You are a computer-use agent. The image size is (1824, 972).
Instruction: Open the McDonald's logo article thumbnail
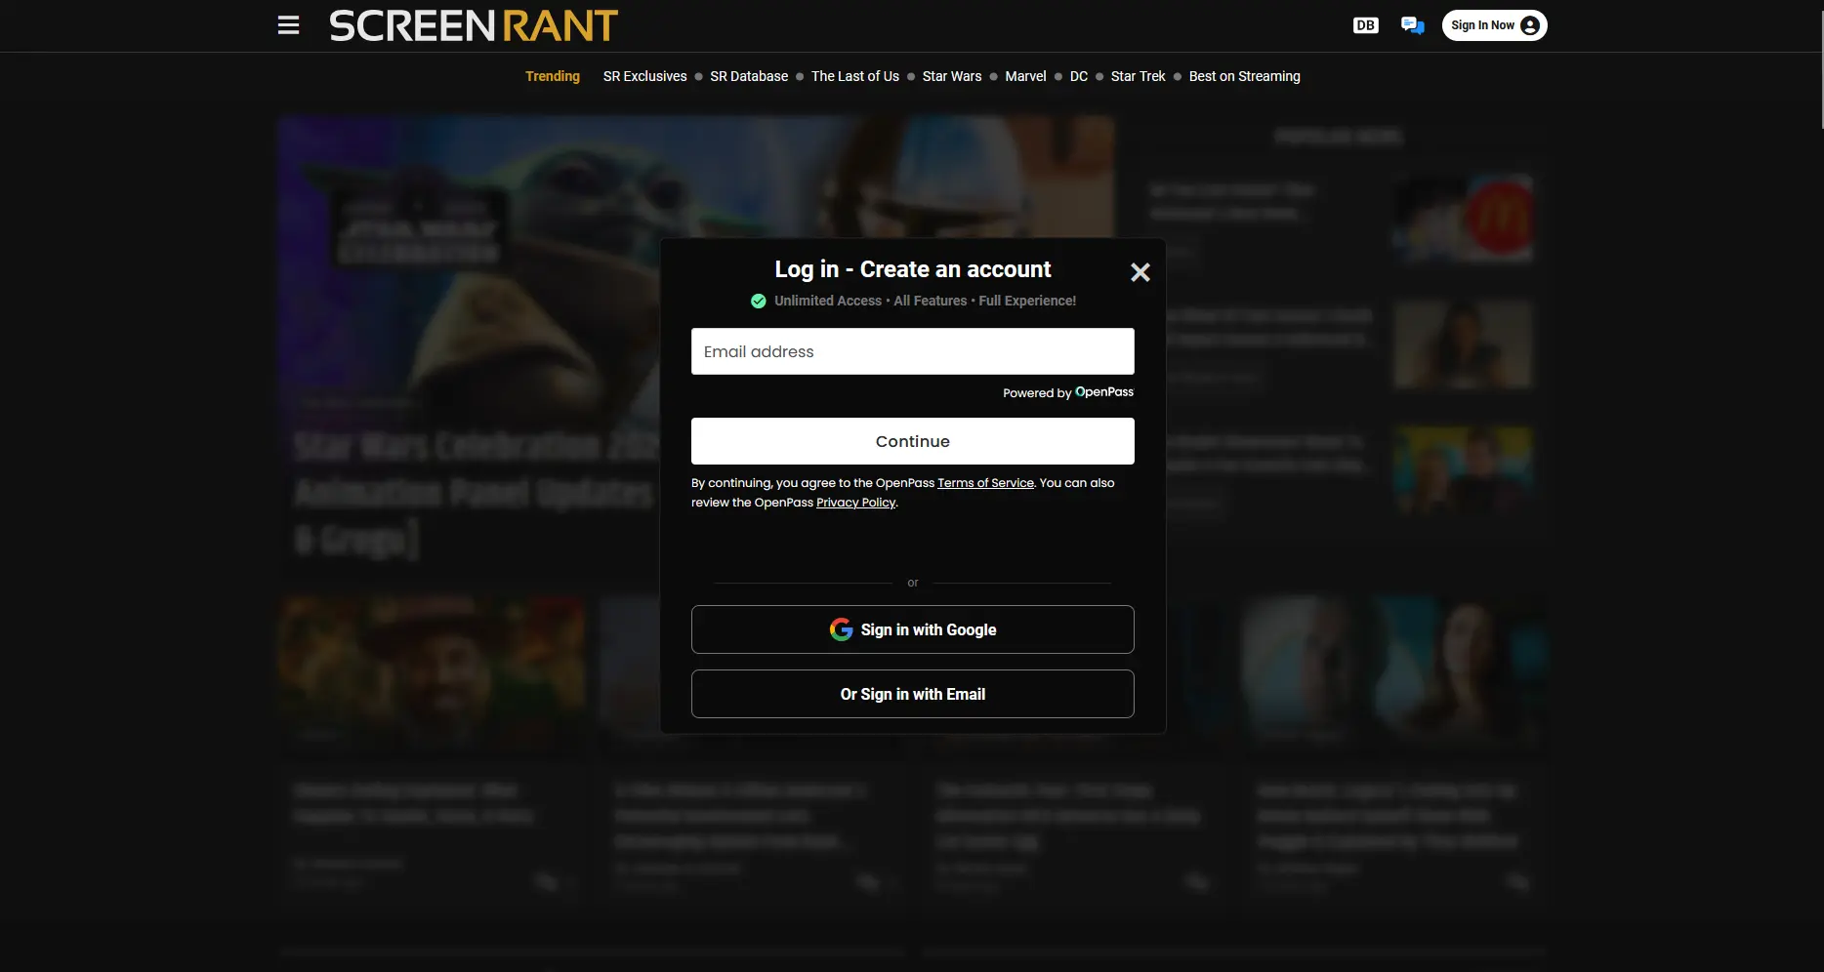1463,218
